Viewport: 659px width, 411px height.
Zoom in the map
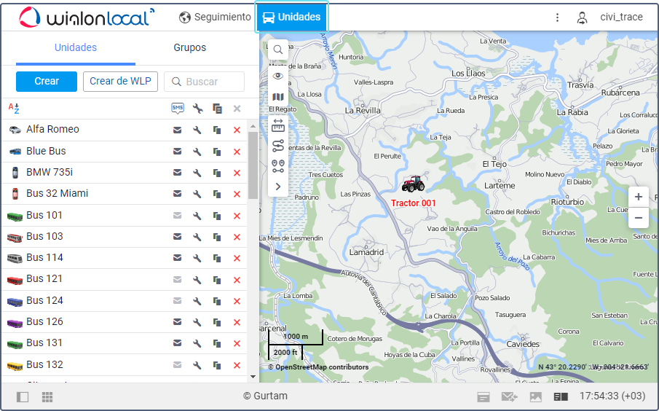click(639, 197)
